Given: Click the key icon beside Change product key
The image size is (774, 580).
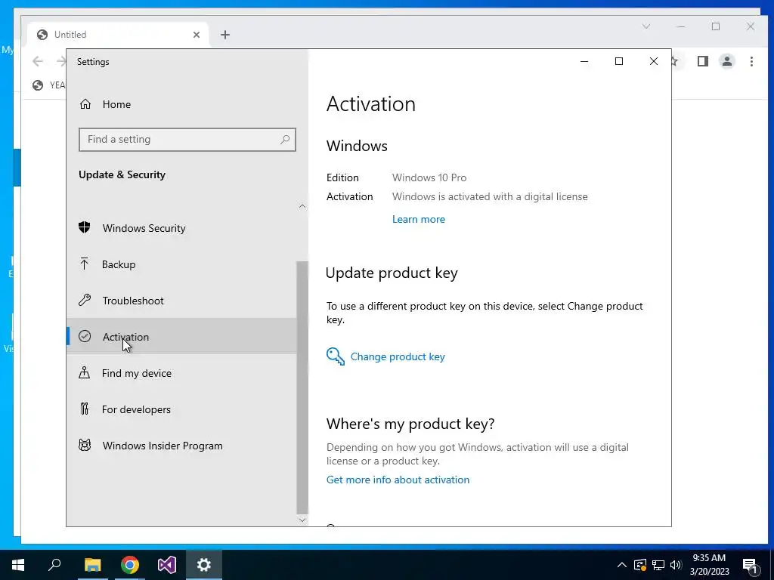Looking at the screenshot, I should 335,356.
